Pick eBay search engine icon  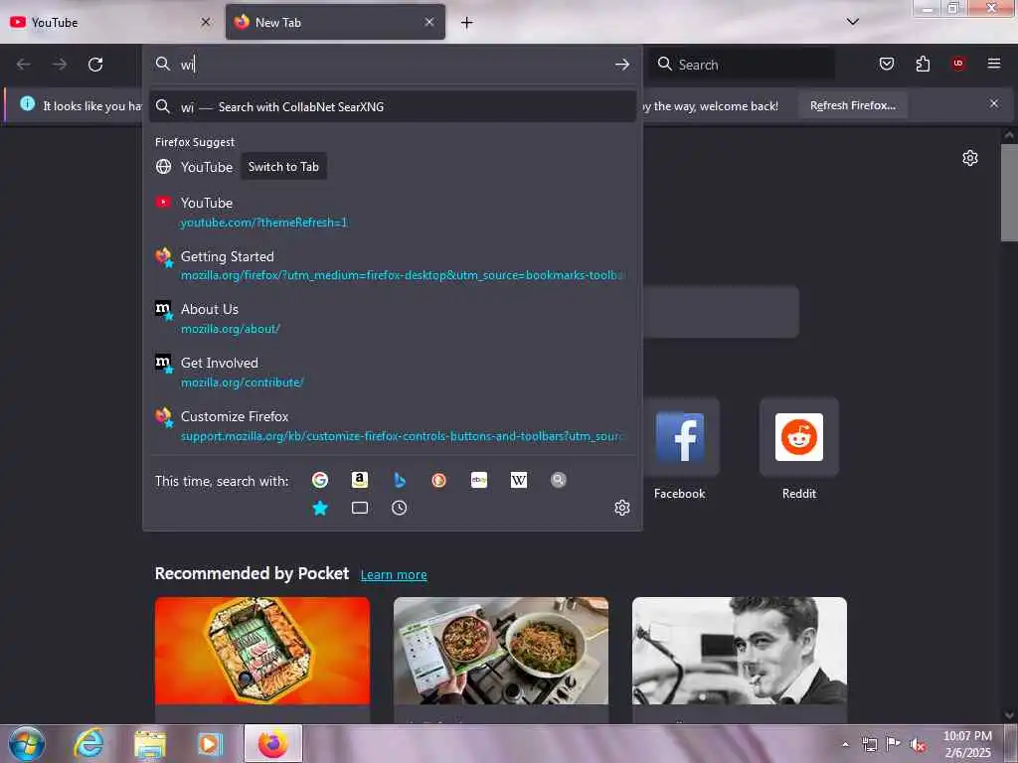coord(479,480)
